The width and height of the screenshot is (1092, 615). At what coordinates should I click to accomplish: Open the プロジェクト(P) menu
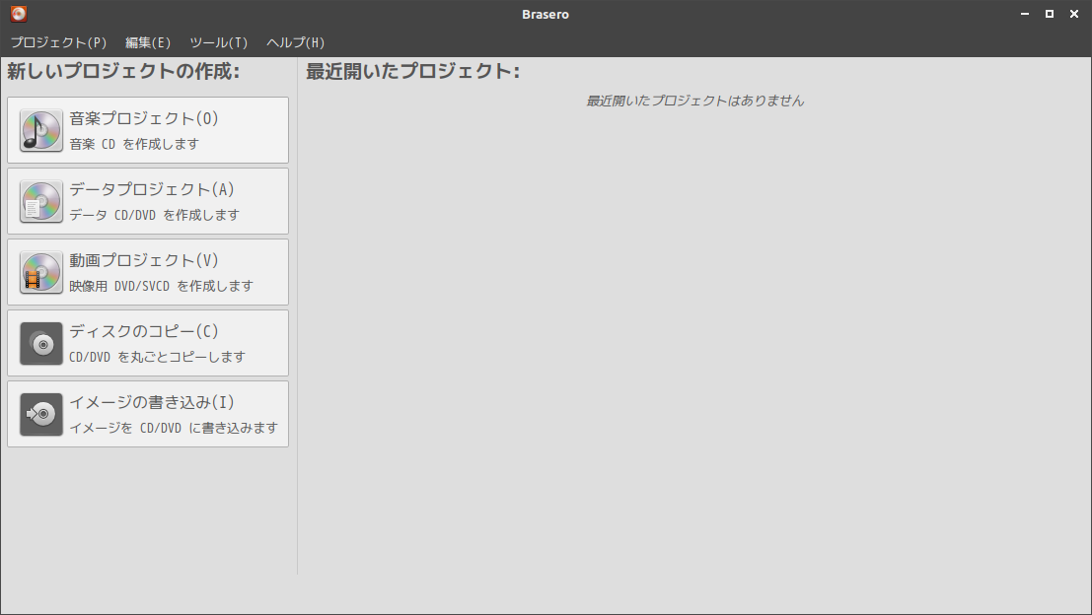coord(58,42)
